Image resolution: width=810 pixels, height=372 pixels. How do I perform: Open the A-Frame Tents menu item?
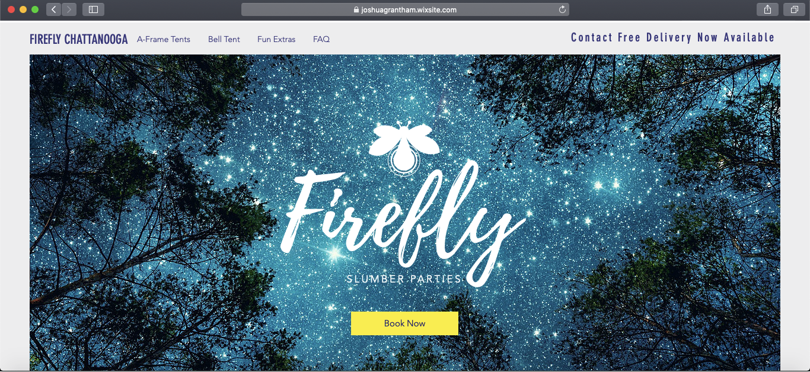164,39
